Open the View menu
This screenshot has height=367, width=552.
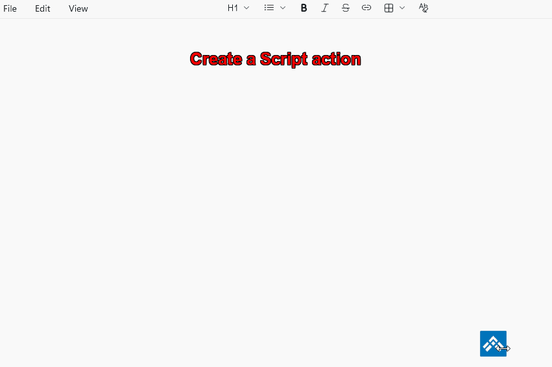pyautogui.click(x=78, y=8)
